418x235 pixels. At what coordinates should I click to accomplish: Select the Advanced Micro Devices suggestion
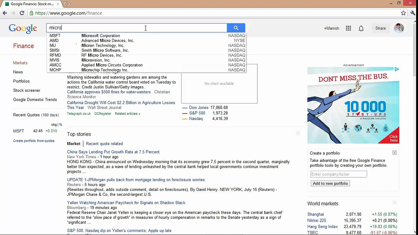click(x=146, y=40)
